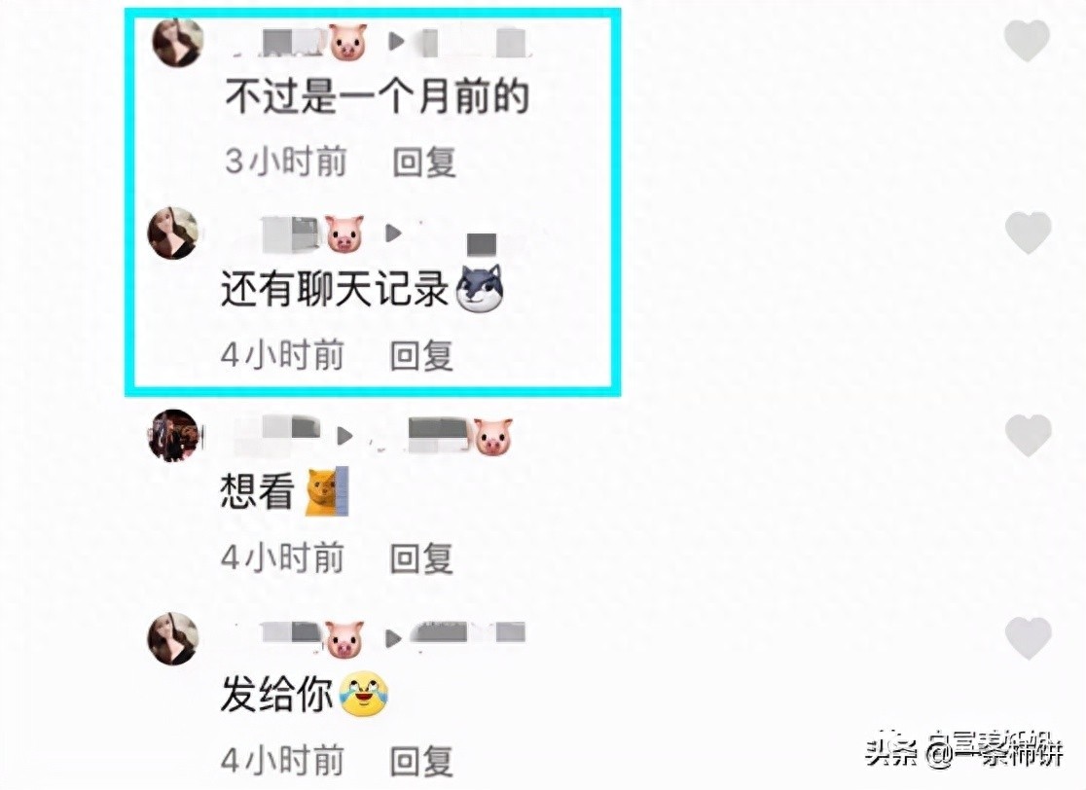The width and height of the screenshot is (1086, 790).
Task: Reply to the "发给你" comment
Action: [x=421, y=761]
